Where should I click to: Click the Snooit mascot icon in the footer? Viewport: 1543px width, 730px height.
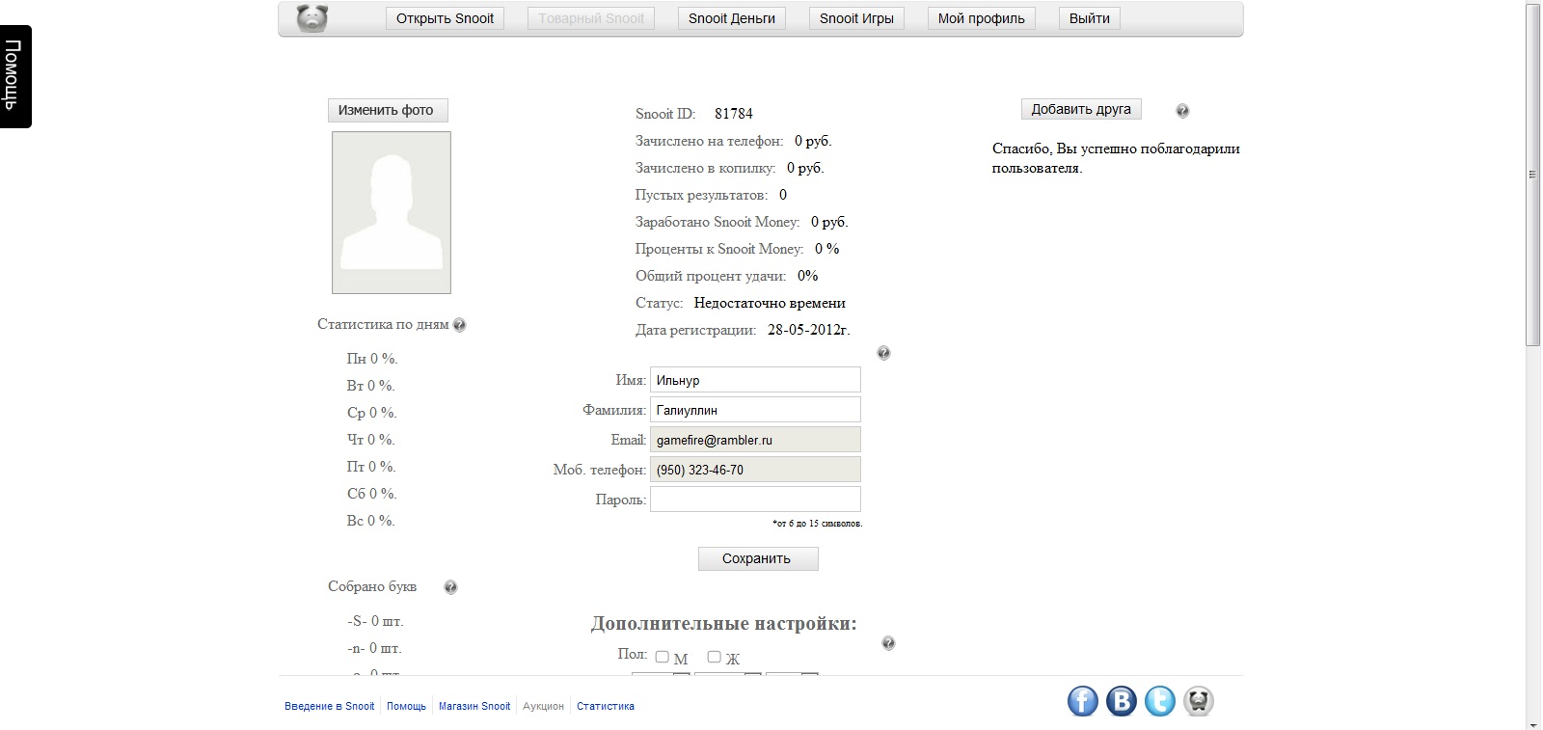(1199, 701)
